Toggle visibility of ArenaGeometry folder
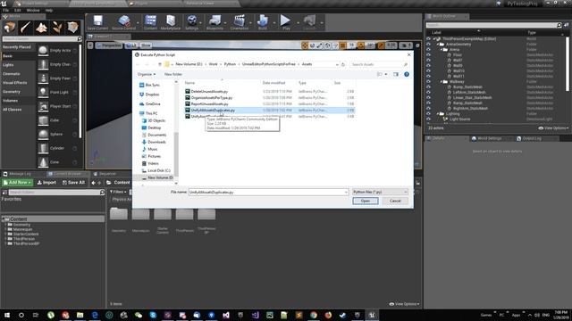 (x=428, y=45)
